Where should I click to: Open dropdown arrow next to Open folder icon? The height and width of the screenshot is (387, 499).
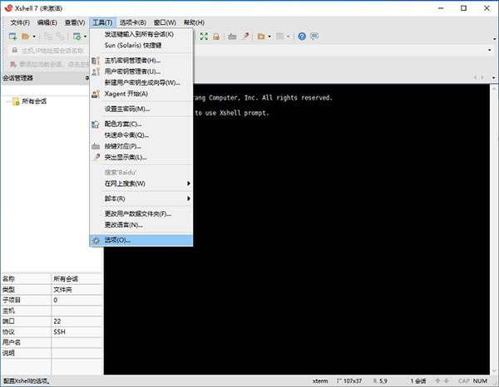click(x=34, y=37)
